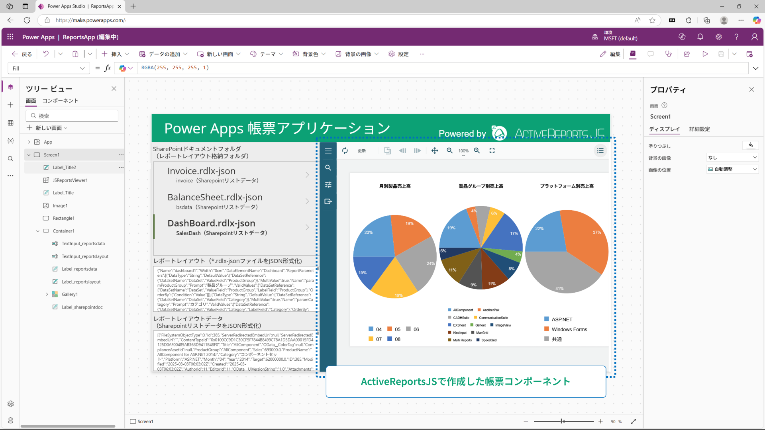
Task: Open the Data table icon in left rail
Action: (11, 123)
